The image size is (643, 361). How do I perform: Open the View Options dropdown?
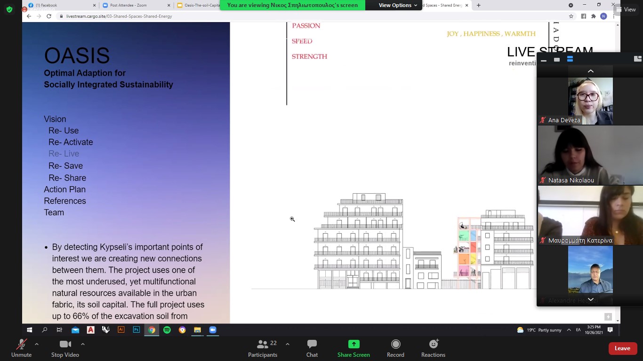398,5
